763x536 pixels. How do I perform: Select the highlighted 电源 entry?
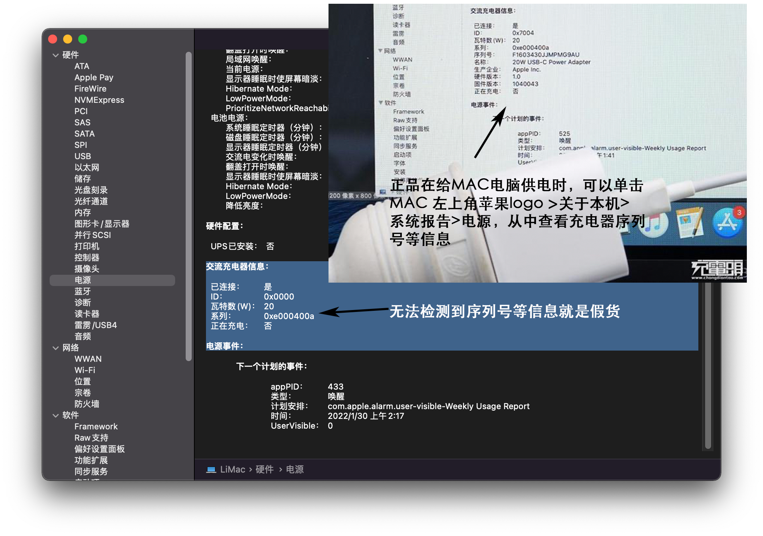pos(112,280)
